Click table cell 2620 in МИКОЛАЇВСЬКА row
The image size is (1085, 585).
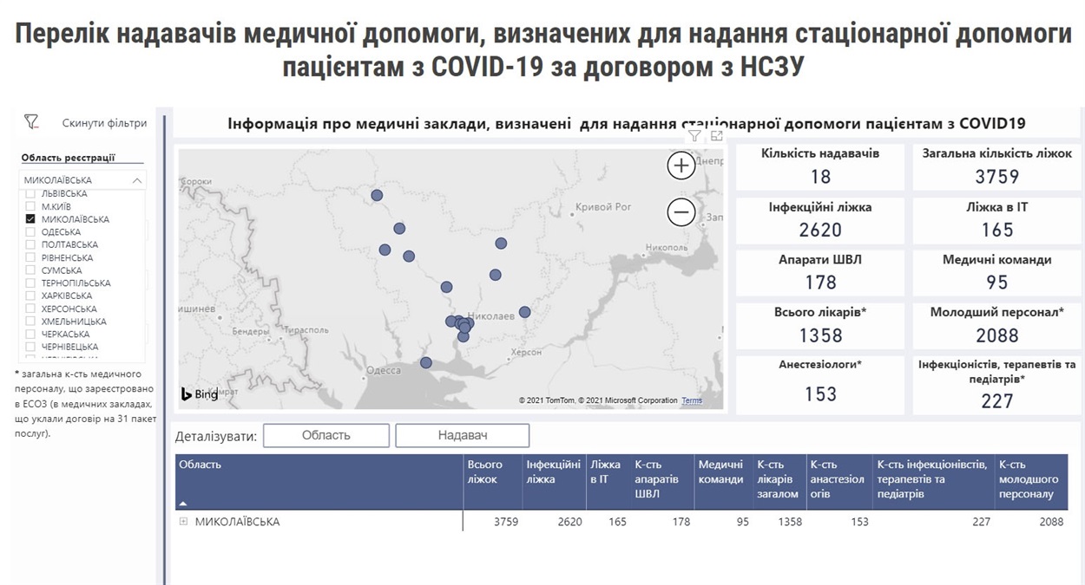(569, 522)
